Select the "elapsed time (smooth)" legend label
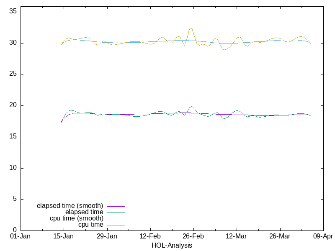Image resolution: width=335 pixels, height=251 pixels. tap(70, 206)
